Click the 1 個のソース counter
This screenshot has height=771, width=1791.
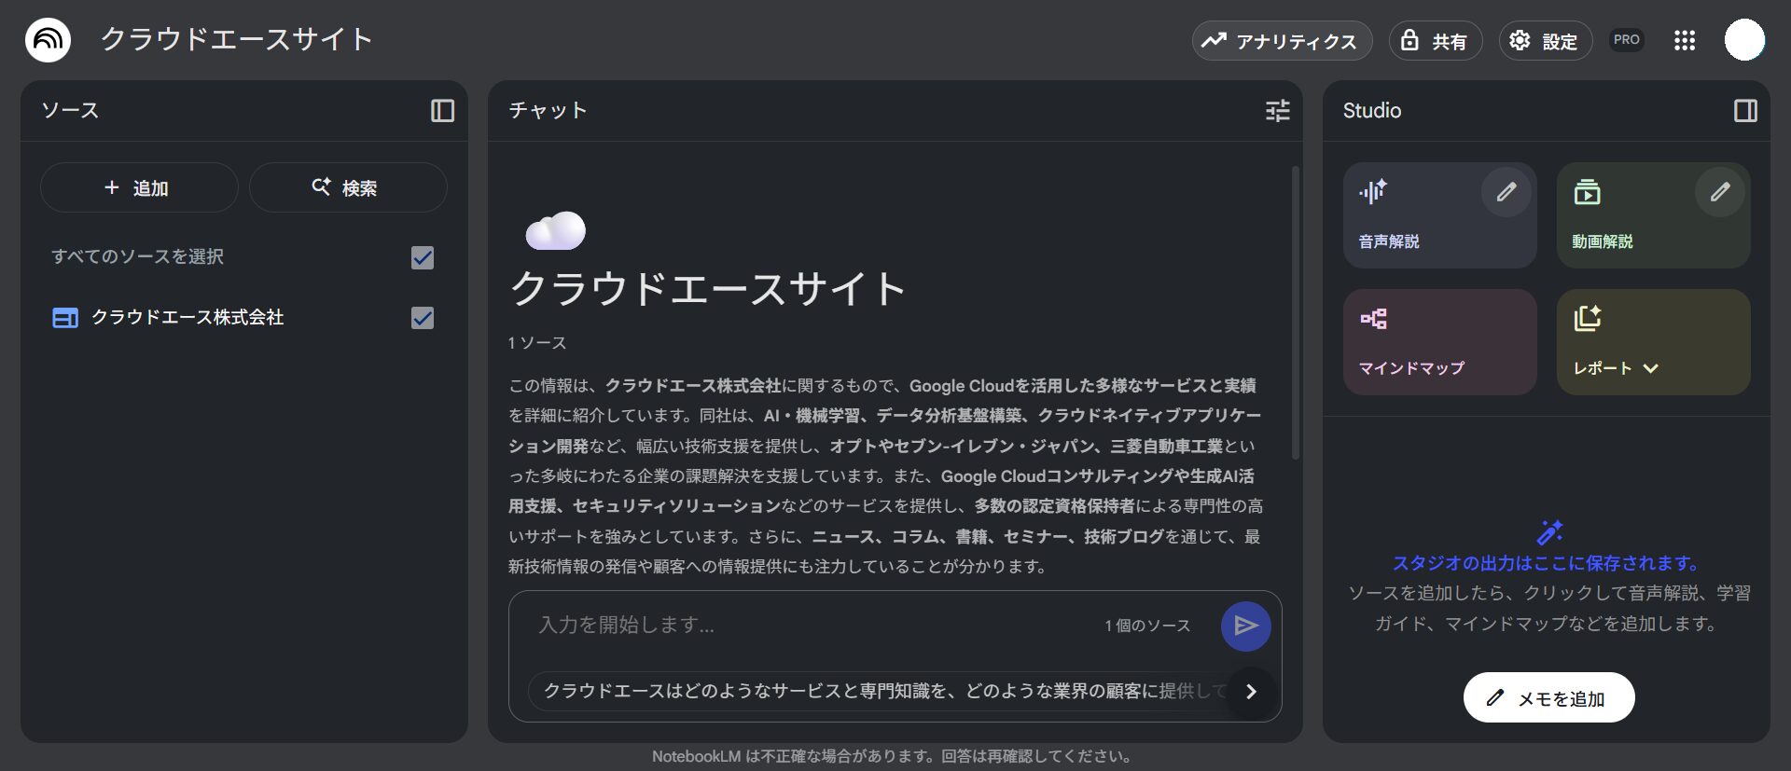coord(1147,626)
